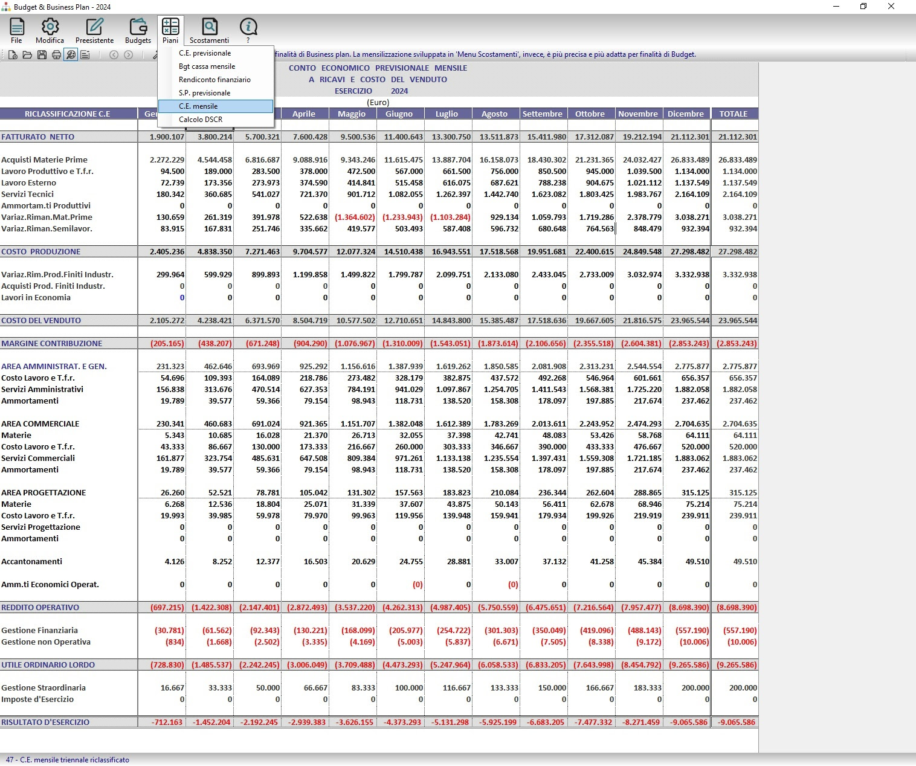Click the Servizi Amministrativi row label
The width and height of the screenshot is (916, 766).
(42, 390)
